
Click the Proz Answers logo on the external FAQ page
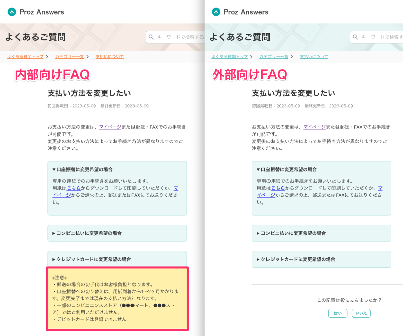pyautogui.click(x=240, y=12)
